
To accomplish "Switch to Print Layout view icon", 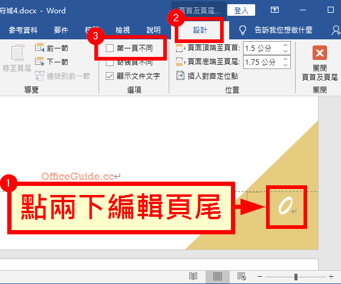I will [218, 277].
